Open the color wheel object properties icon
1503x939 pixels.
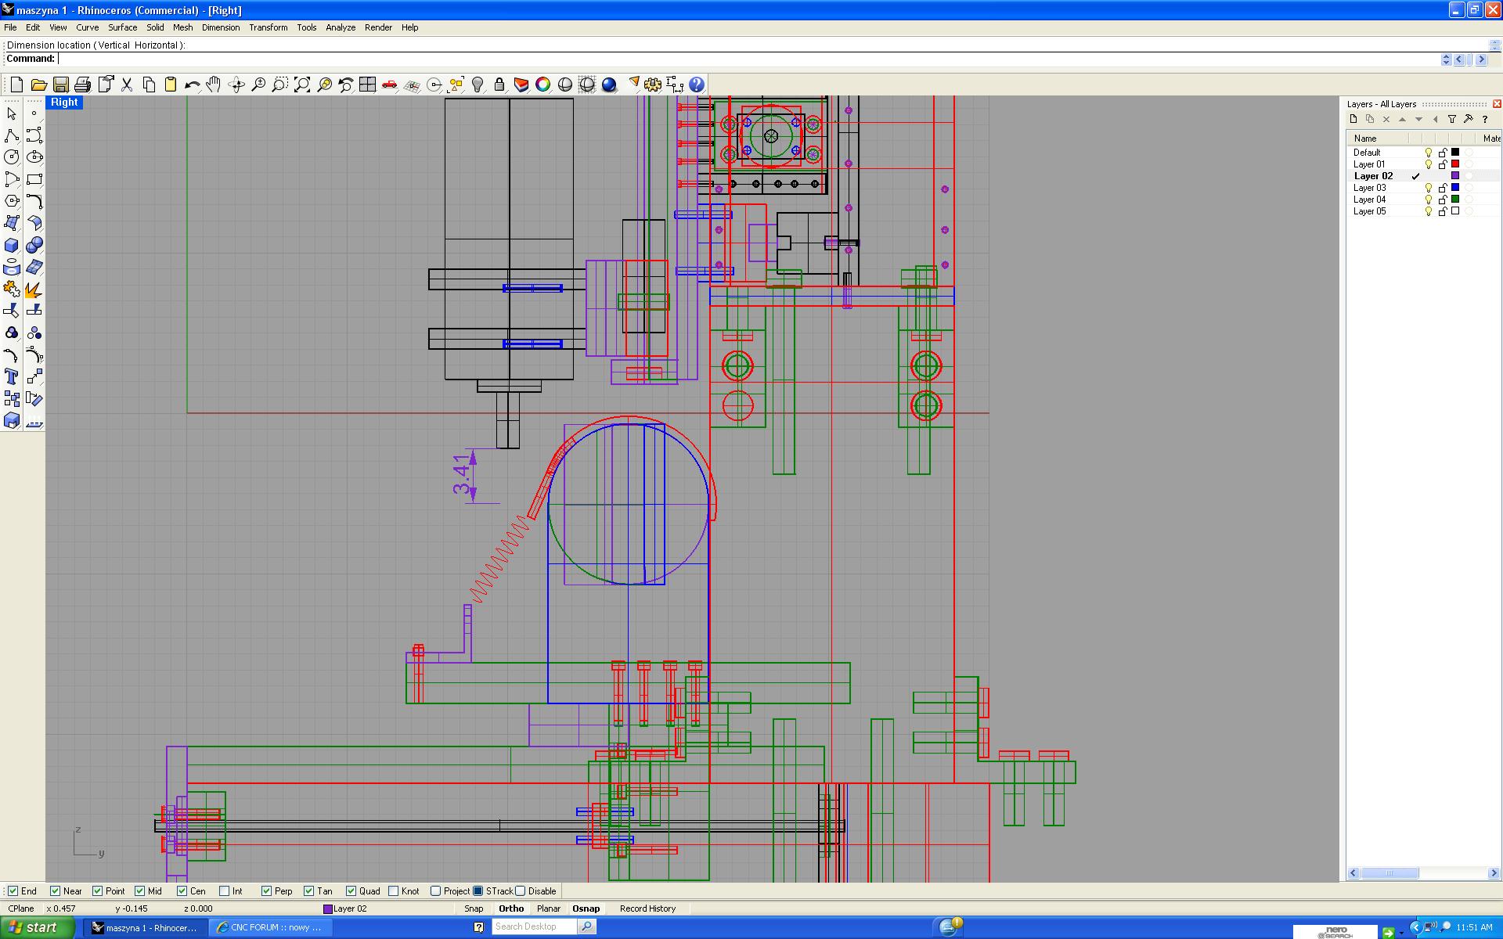(542, 85)
